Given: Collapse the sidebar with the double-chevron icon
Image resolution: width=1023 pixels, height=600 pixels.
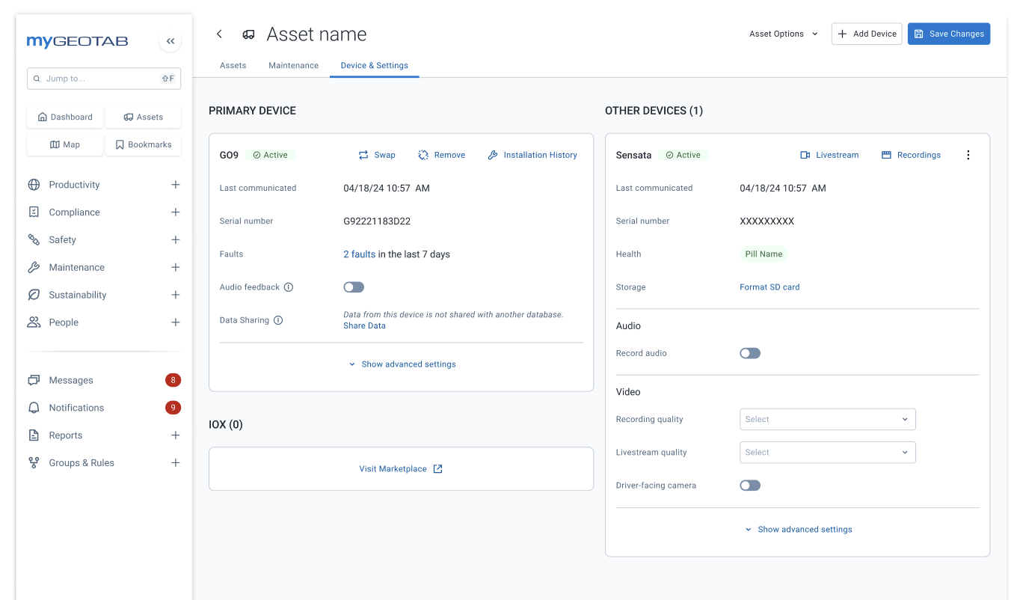Looking at the screenshot, I should 170,41.
